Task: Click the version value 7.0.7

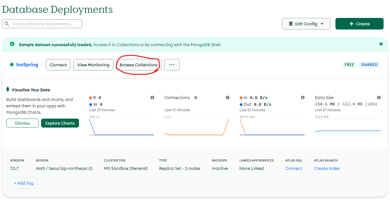Action: pos(14,168)
